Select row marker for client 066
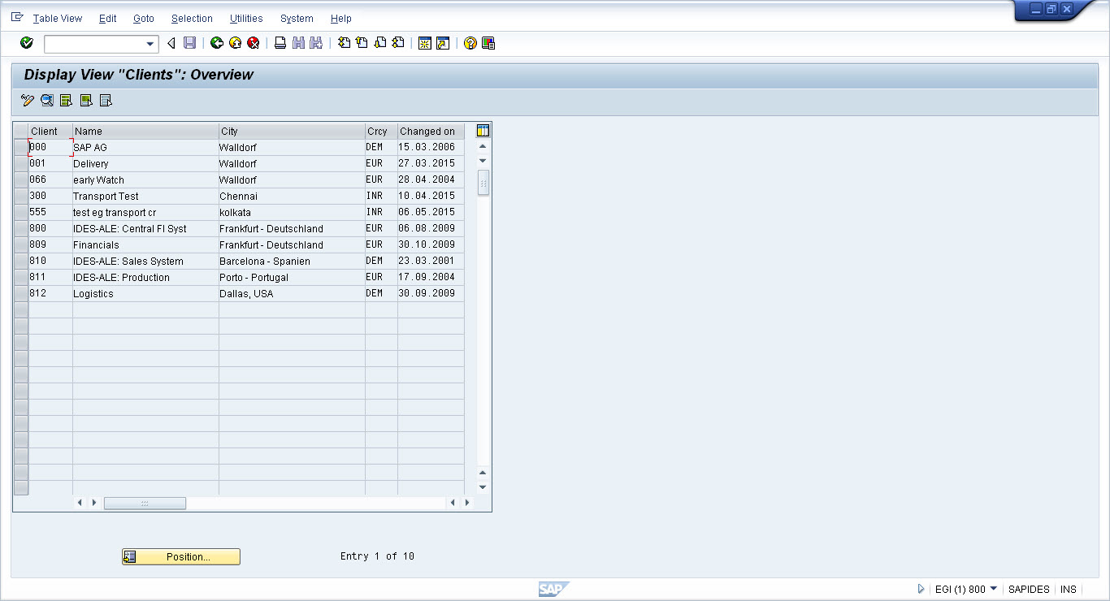Screen dimensions: 1110x601 (21, 179)
